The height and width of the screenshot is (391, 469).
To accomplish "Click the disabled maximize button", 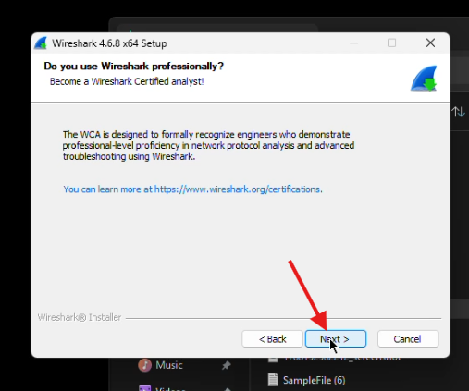I will coord(391,43).
